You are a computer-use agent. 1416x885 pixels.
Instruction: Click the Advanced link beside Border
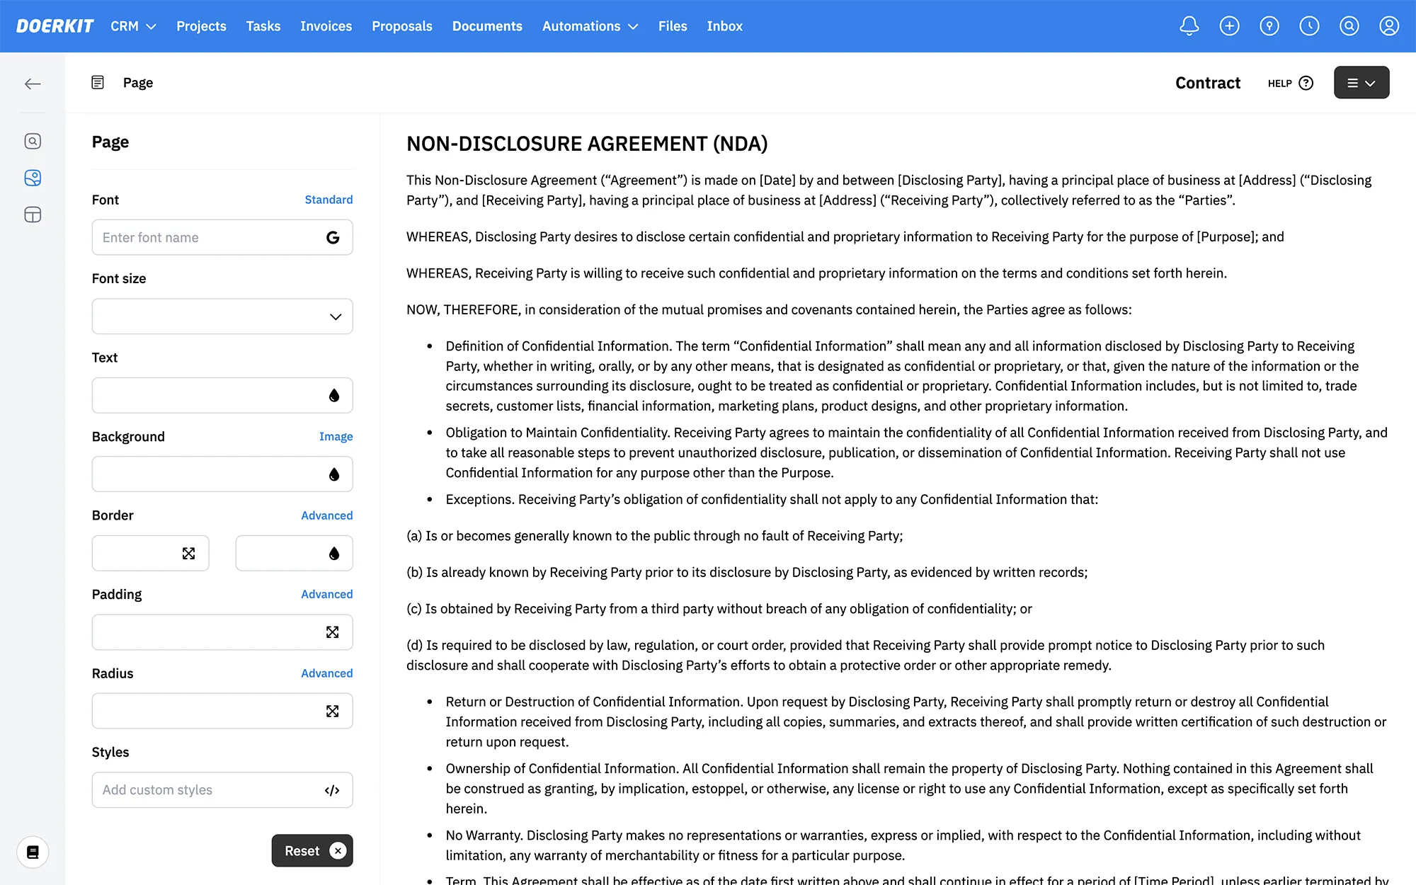(326, 515)
